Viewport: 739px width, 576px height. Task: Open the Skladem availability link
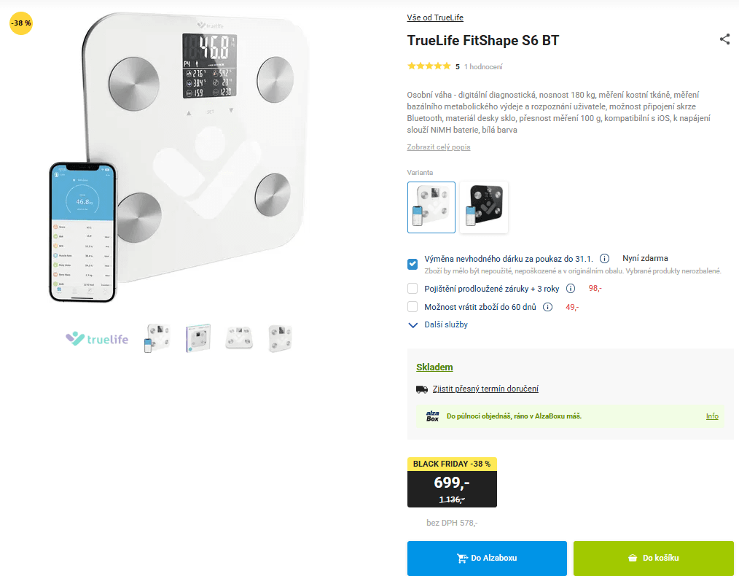(x=434, y=367)
